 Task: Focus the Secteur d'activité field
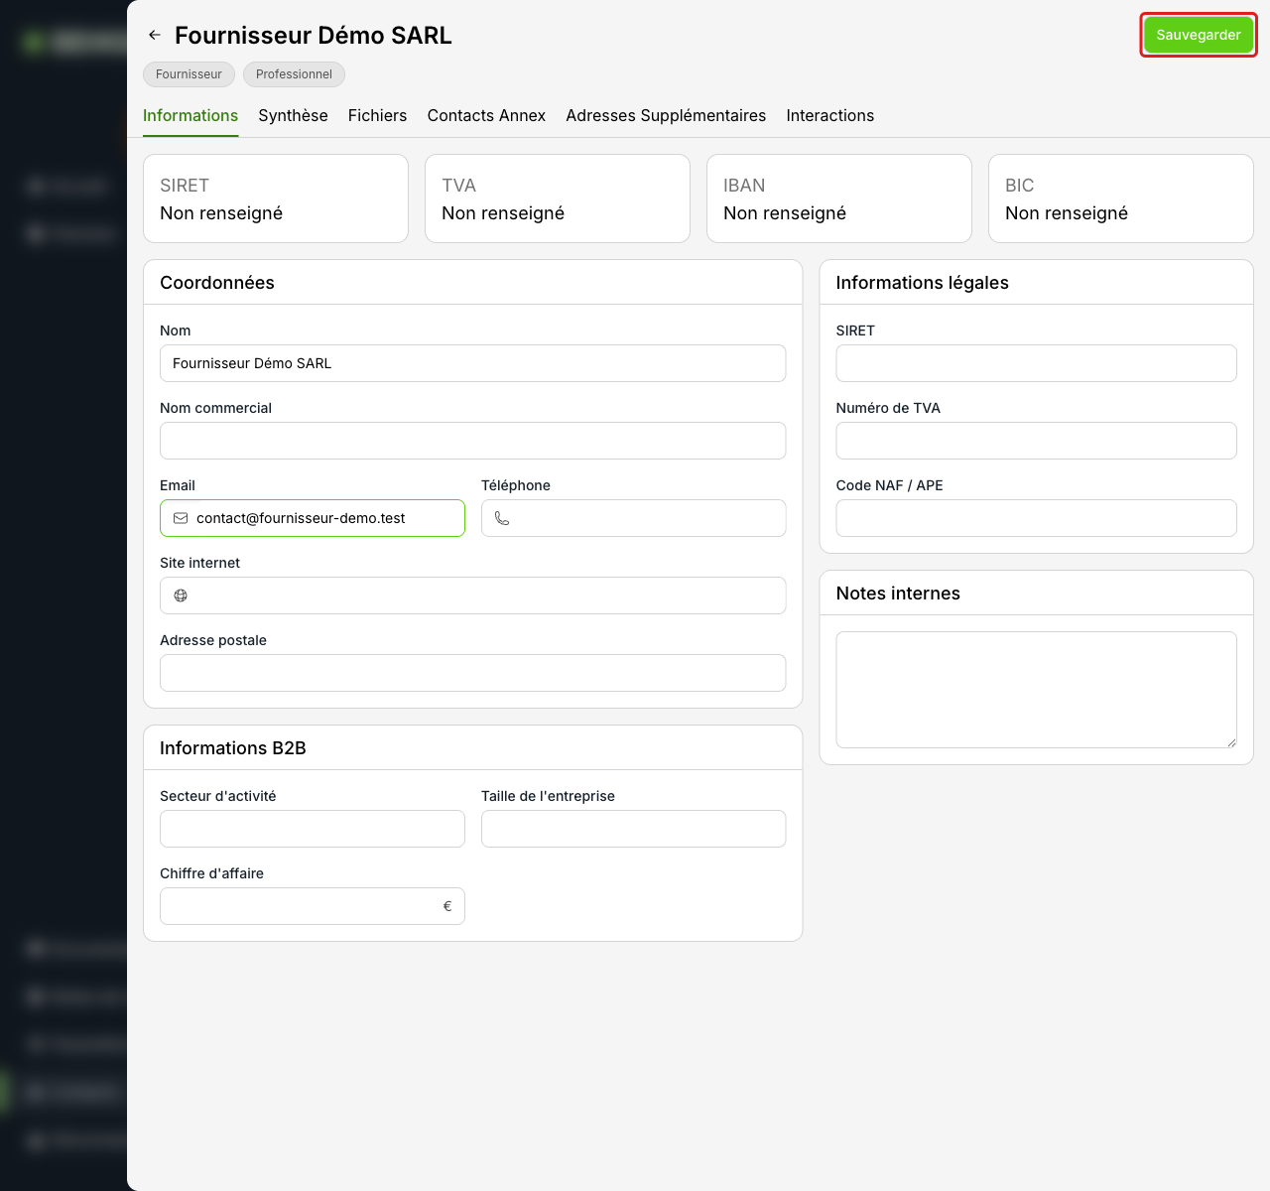click(x=313, y=829)
